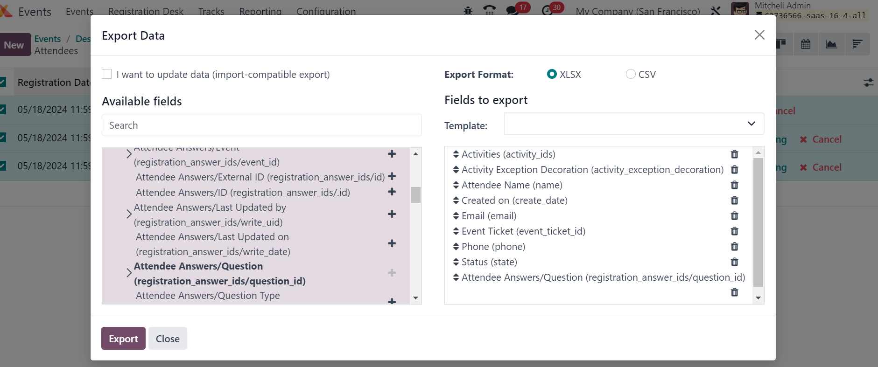The height and width of the screenshot is (367, 878).
Task: Click the Close button
Action: [168, 339]
